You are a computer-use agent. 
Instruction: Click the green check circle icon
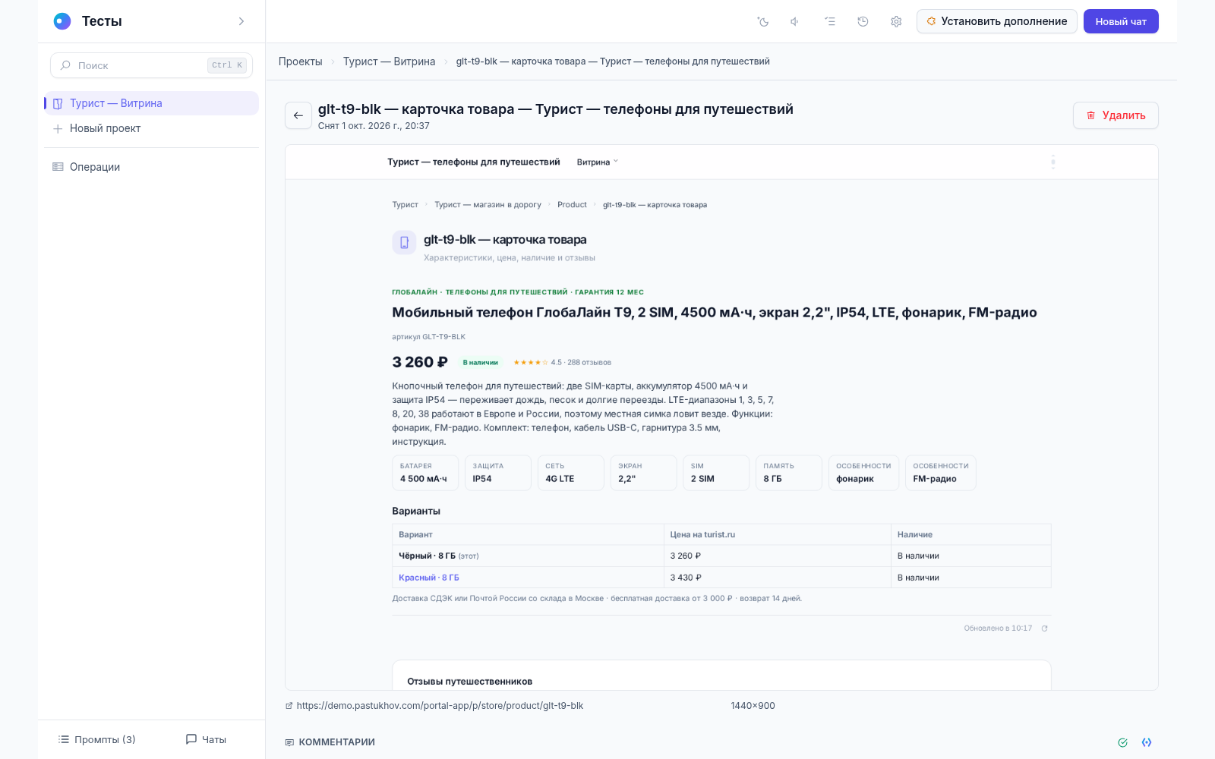pyautogui.click(x=1122, y=742)
